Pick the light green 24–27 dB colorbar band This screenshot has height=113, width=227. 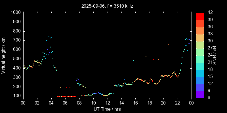point(200,52)
